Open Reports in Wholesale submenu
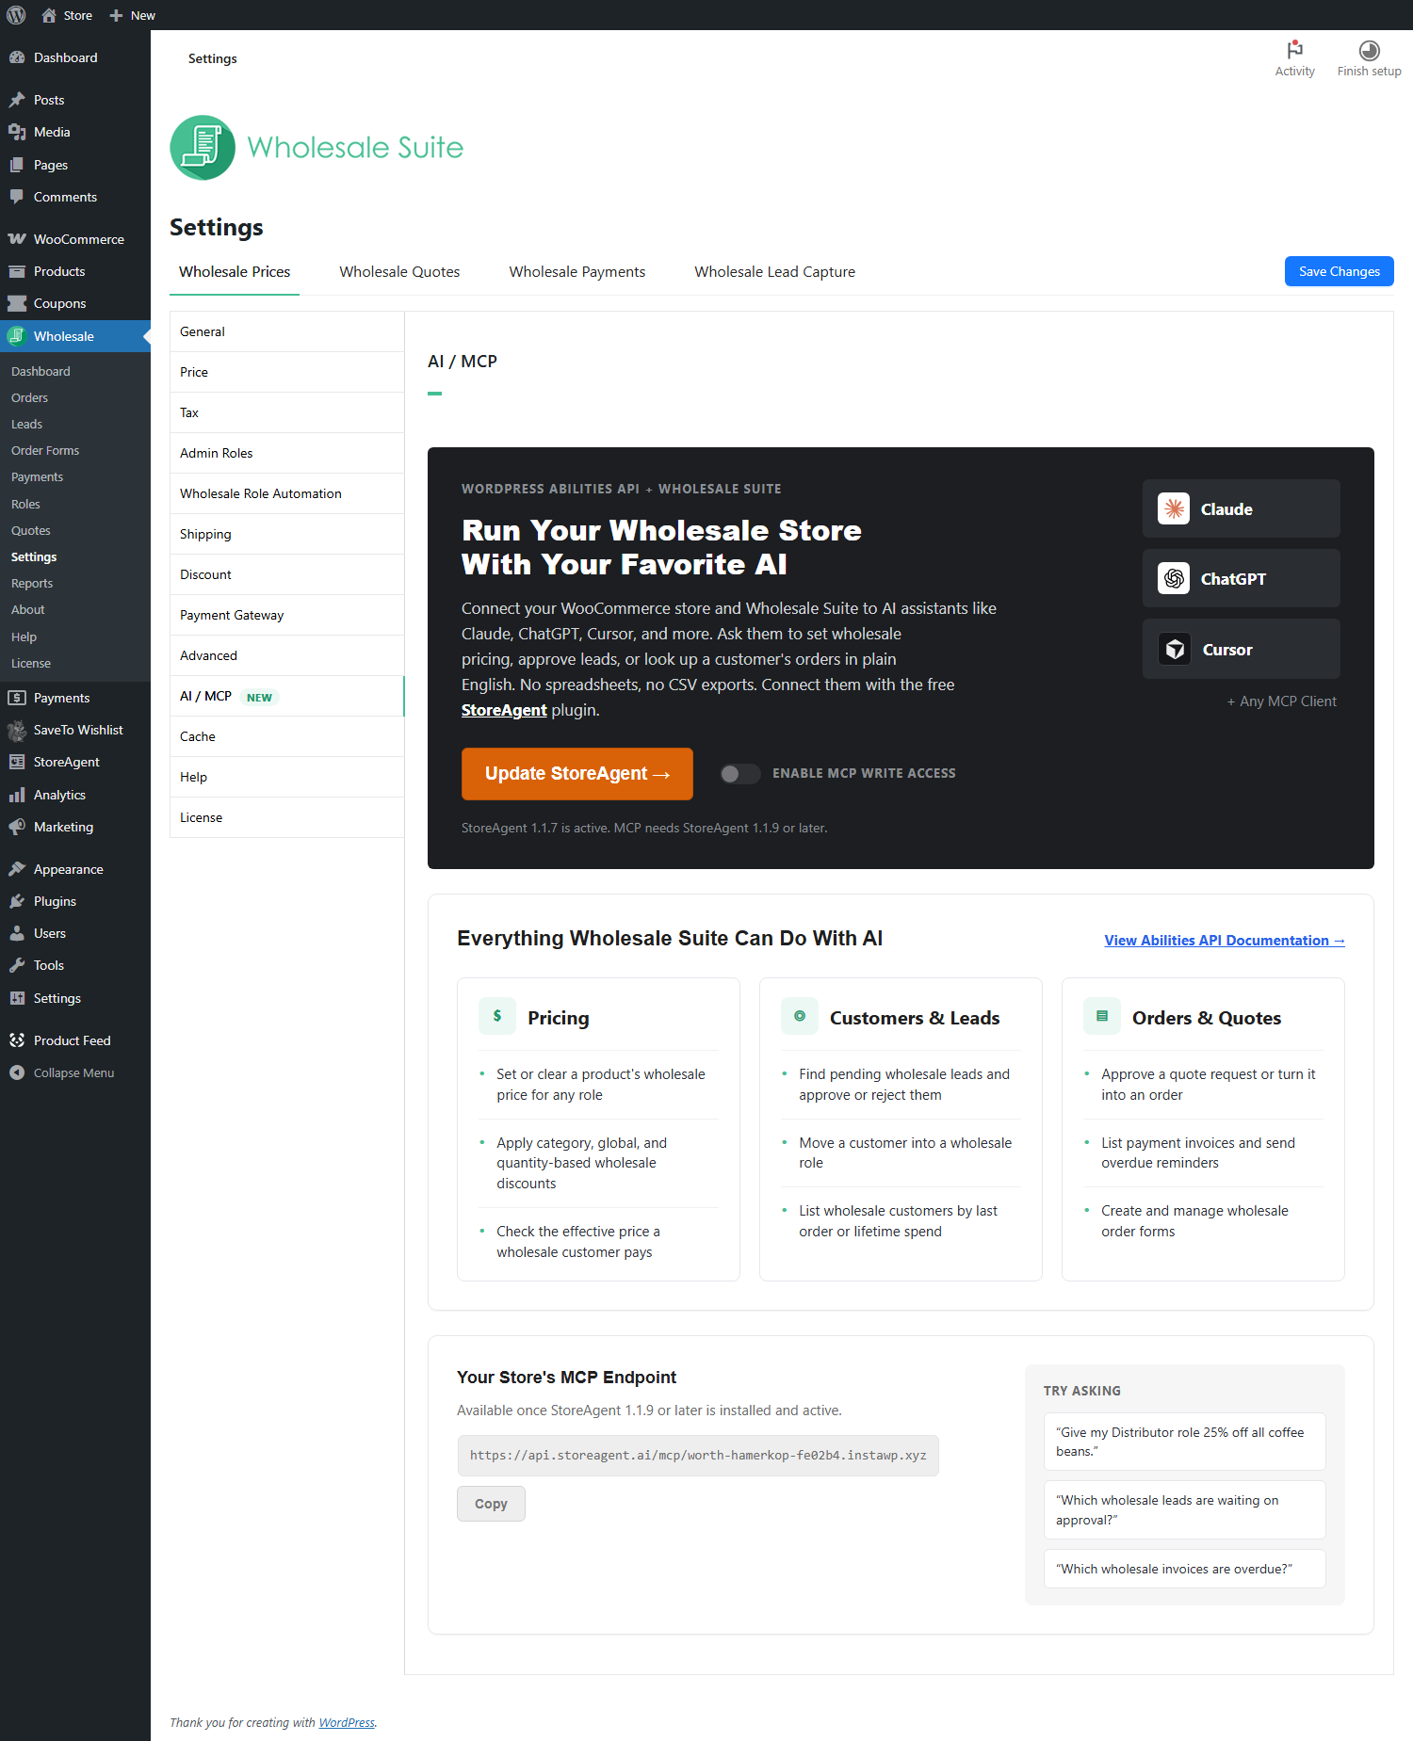Image resolution: width=1413 pixels, height=1741 pixels. click(x=32, y=583)
